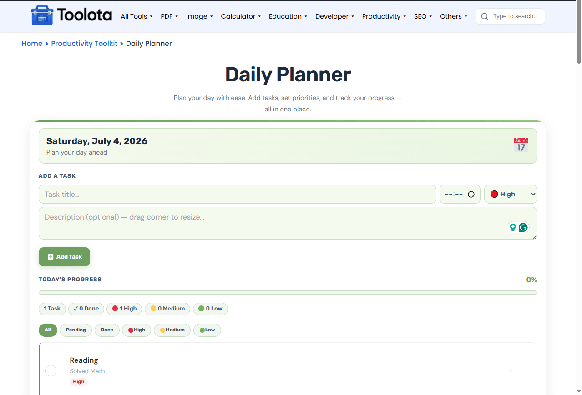Filter list to Low priority tasks
The width and height of the screenshot is (582, 395).
point(207,330)
